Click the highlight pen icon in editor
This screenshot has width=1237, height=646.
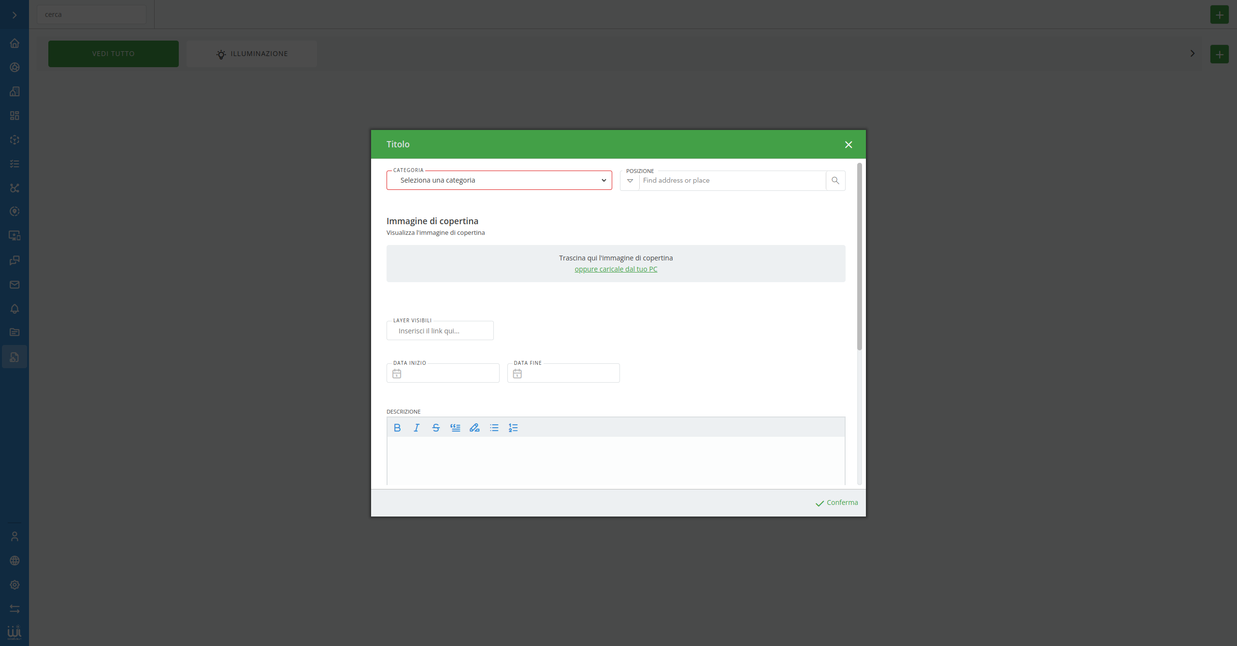(x=475, y=428)
